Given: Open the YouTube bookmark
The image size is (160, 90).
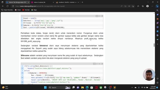Looking at the screenshot, I should click(x=26, y=10).
